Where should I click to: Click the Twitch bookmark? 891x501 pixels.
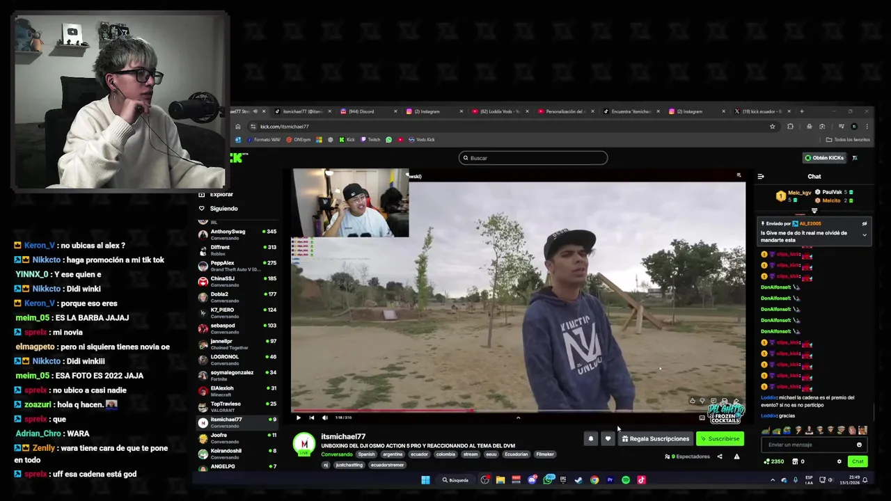[370, 140]
